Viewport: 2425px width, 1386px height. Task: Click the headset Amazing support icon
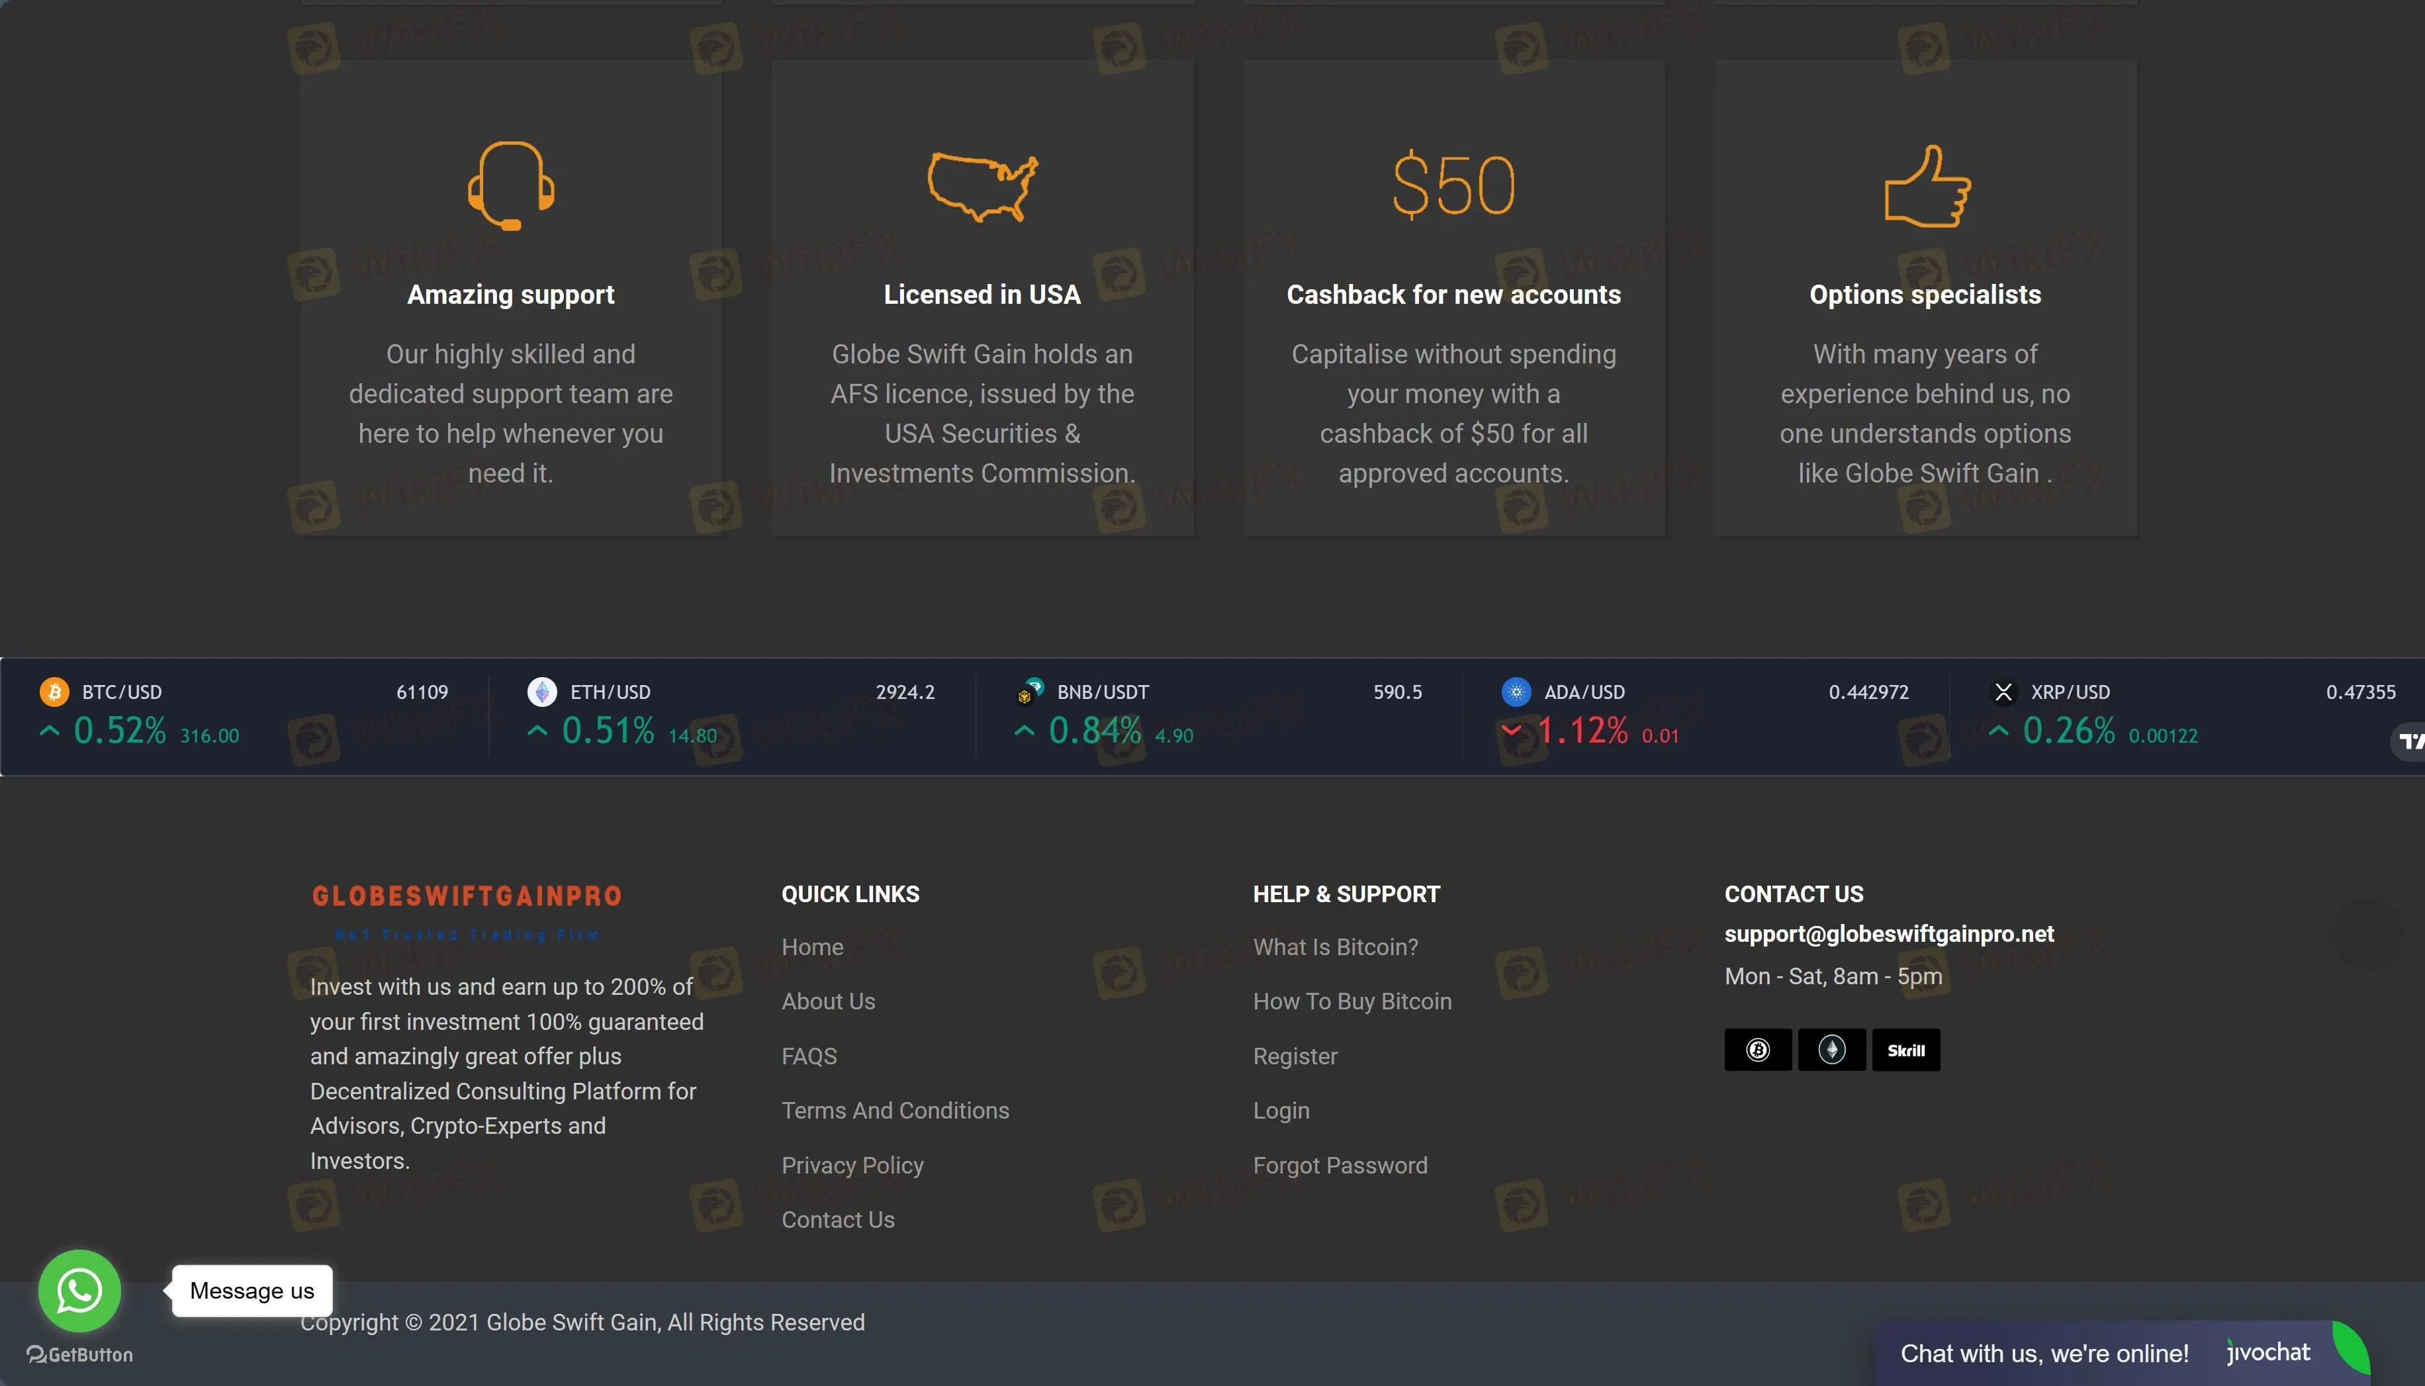point(511,185)
